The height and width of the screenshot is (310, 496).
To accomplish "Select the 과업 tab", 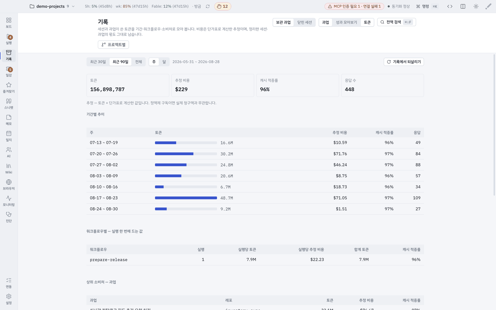I will tap(325, 22).
